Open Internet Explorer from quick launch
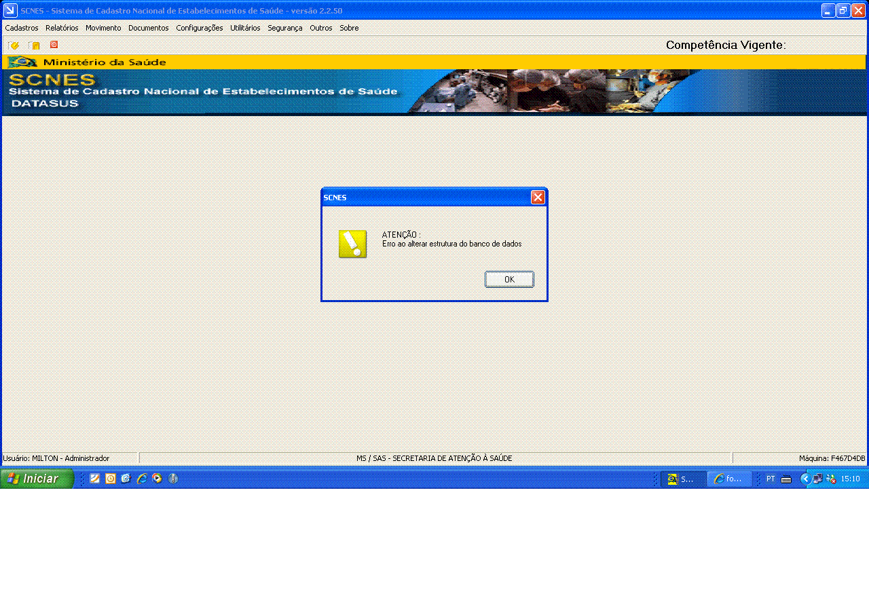Image resolution: width=869 pixels, height=611 pixels. (x=142, y=479)
